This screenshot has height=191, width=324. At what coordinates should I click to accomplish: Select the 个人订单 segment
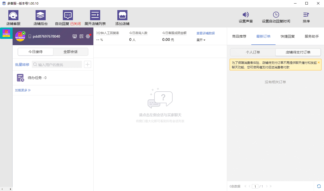[253, 52]
